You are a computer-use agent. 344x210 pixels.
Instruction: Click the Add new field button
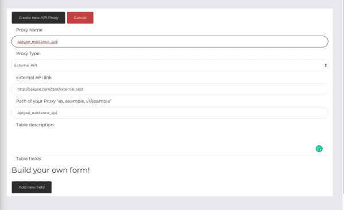click(x=32, y=187)
